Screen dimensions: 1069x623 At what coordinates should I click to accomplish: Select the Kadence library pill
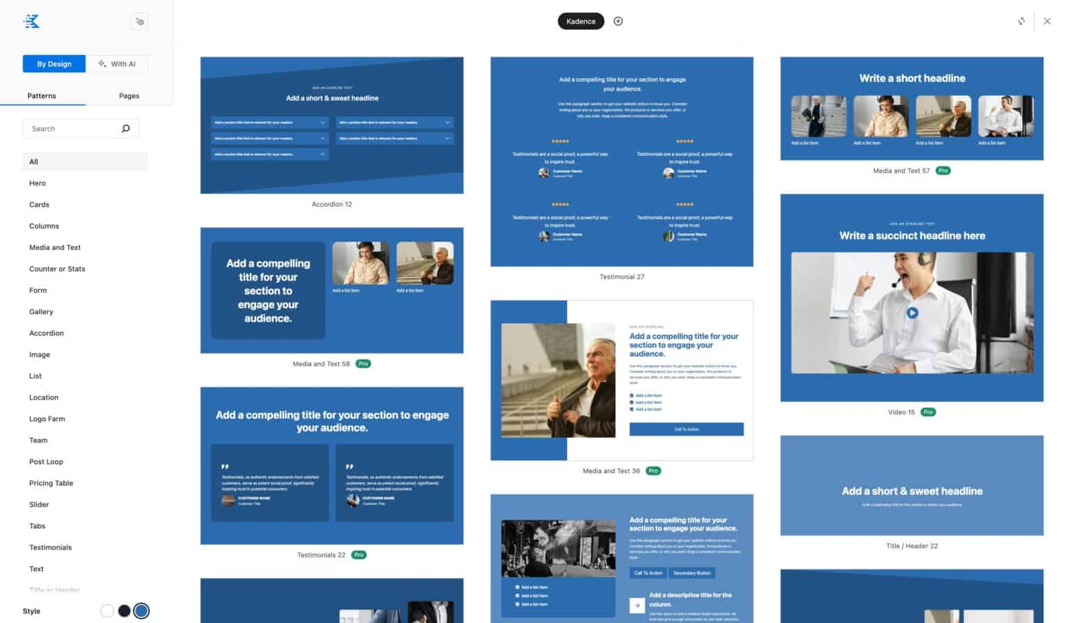pyautogui.click(x=581, y=22)
